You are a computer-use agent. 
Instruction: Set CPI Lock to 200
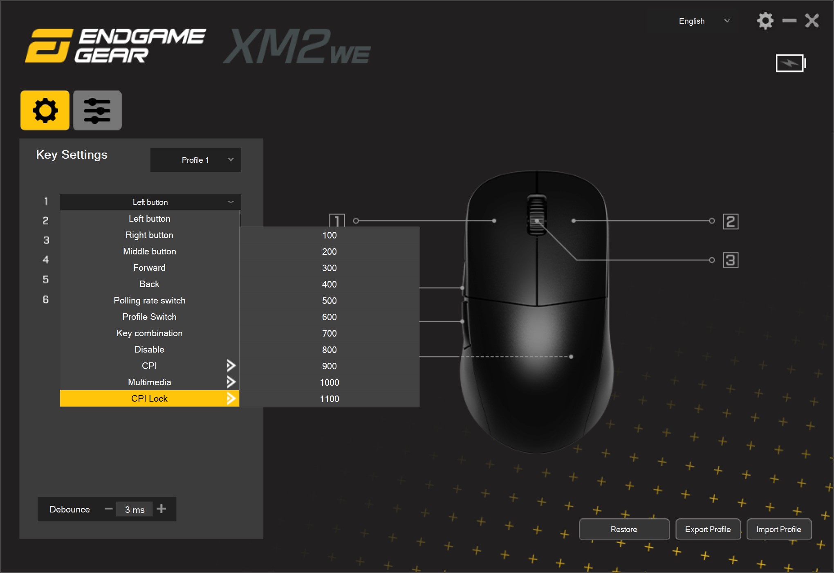tap(330, 252)
